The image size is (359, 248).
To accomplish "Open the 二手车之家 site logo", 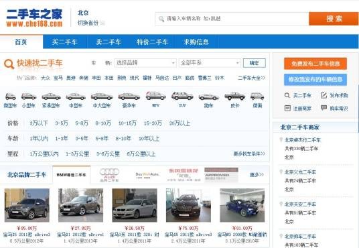I will pos(34,18).
